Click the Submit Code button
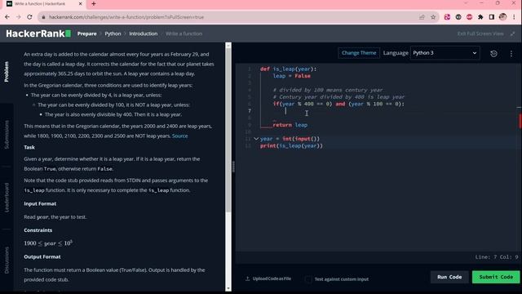Image resolution: width=522 pixels, height=294 pixels. pyautogui.click(x=496, y=277)
